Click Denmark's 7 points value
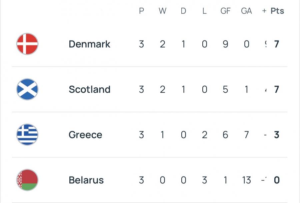The width and height of the screenshot is (300, 203). (x=276, y=44)
